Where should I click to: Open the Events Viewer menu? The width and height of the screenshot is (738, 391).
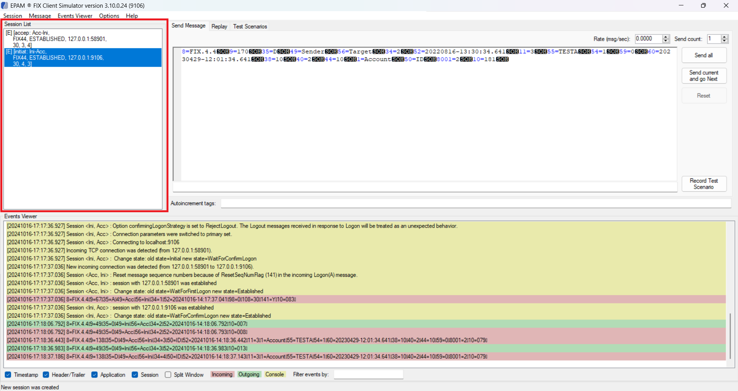point(75,16)
